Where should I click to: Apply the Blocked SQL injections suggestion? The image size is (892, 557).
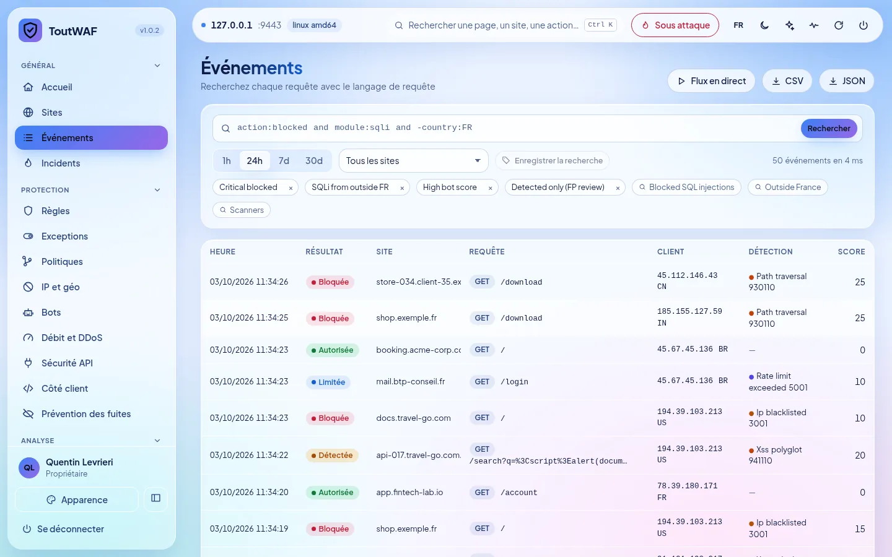tap(686, 188)
